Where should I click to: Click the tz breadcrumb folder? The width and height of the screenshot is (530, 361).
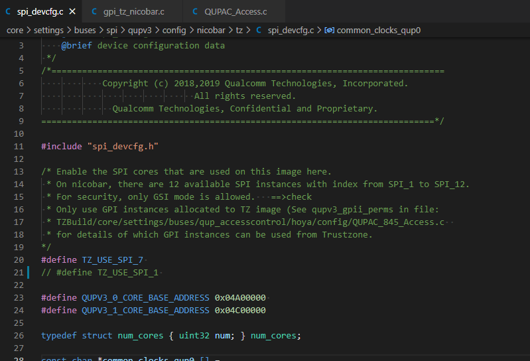coord(240,31)
